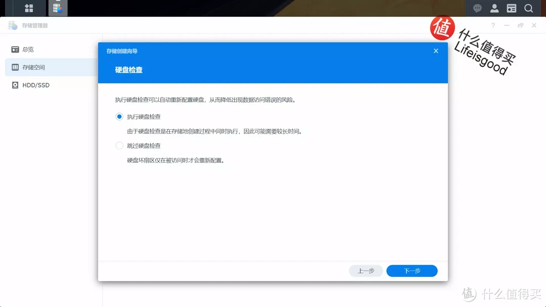The width and height of the screenshot is (546, 307).
Task: Go to 存储空间 section
Action: click(x=51, y=67)
